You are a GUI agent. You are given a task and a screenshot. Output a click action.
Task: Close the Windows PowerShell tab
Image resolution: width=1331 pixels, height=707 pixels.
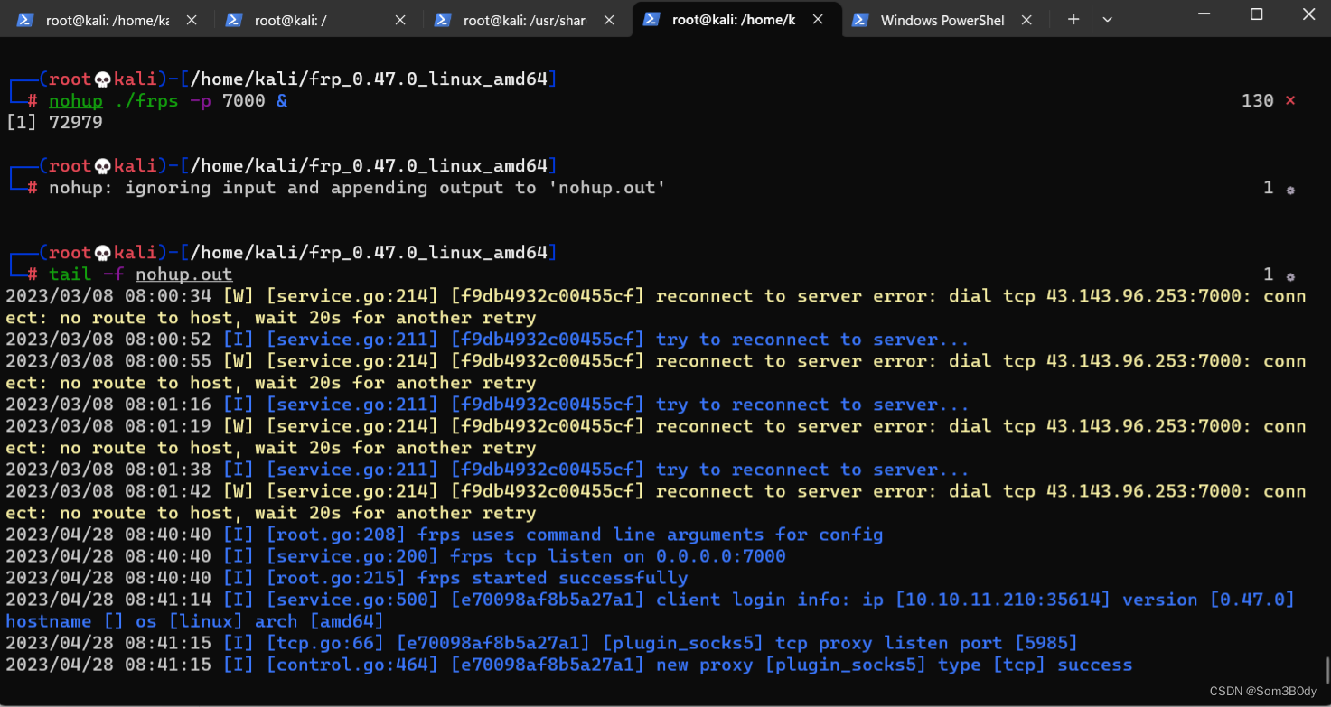coord(1026,19)
